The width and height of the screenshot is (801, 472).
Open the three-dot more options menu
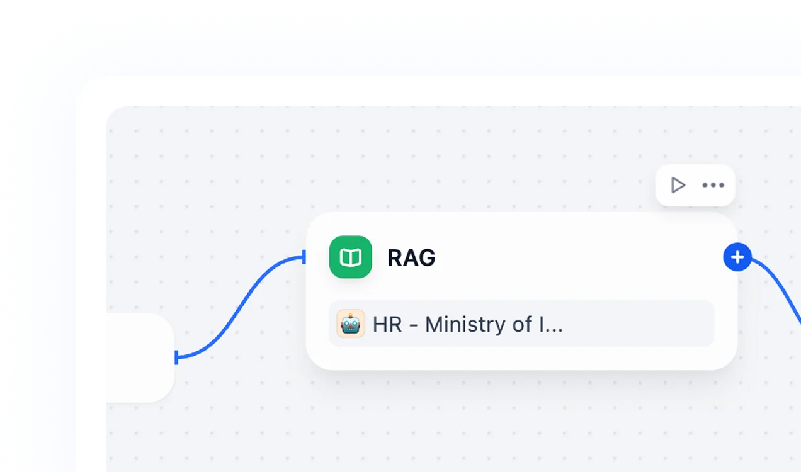tap(713, 185)
